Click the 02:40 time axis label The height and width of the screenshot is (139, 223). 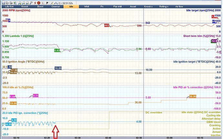pyautogui.click(x=108, y=138)
